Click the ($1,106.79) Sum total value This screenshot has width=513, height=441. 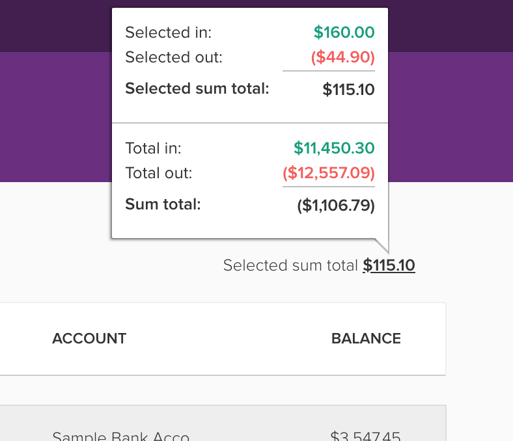click(x=336, y=206)
